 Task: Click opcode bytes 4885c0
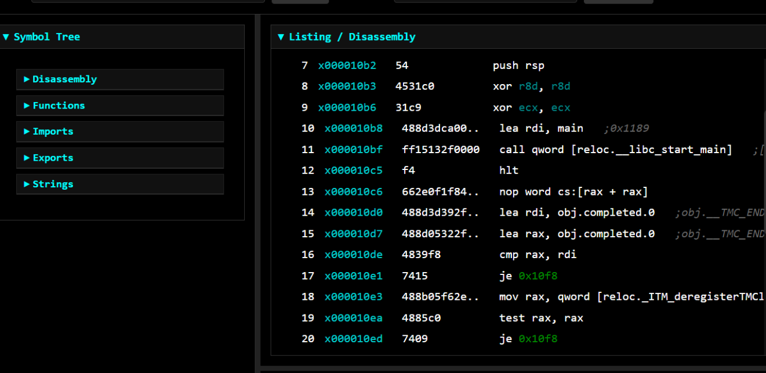point(422,318)
